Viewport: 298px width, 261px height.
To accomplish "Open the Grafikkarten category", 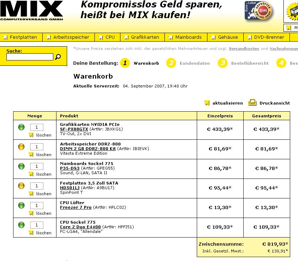I will [142, 37].
